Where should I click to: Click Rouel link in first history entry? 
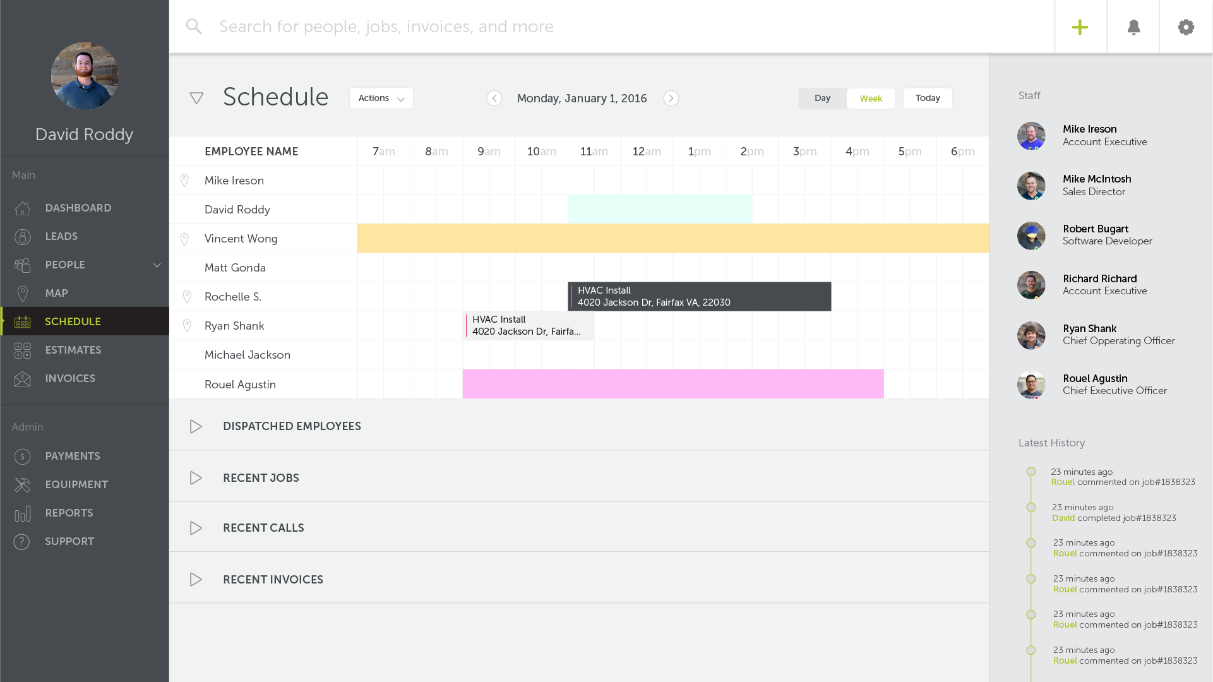pos(1063,482)
